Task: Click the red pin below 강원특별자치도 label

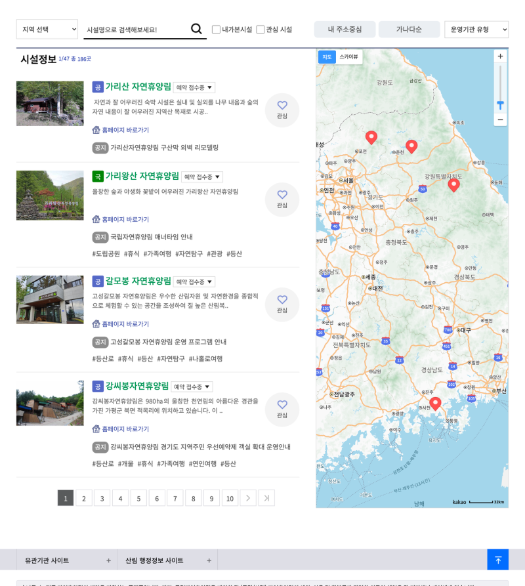Action: coord(453,185)
